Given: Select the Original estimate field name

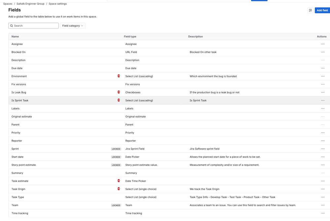Looking at the screenshot, I should tap(22, 116).
